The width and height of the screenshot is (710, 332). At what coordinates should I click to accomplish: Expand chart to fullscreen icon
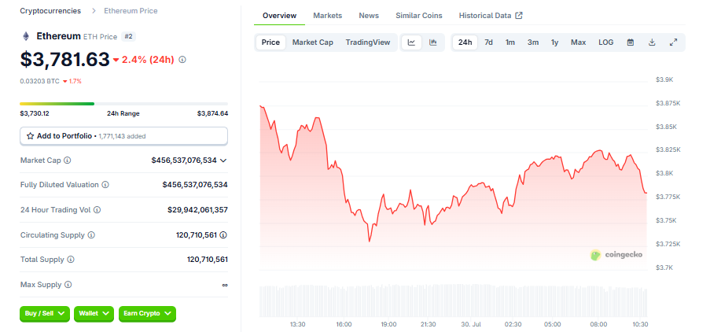[x=673, y=42]
